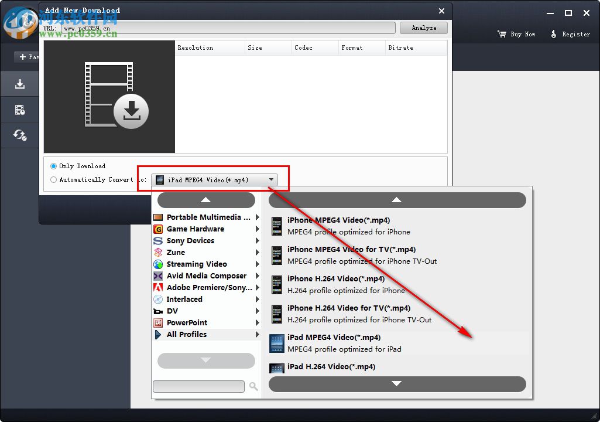Select the Only Download radio button
Viewport: 600px width, 422px height.
pyautogui.click(x=53, y=166)
